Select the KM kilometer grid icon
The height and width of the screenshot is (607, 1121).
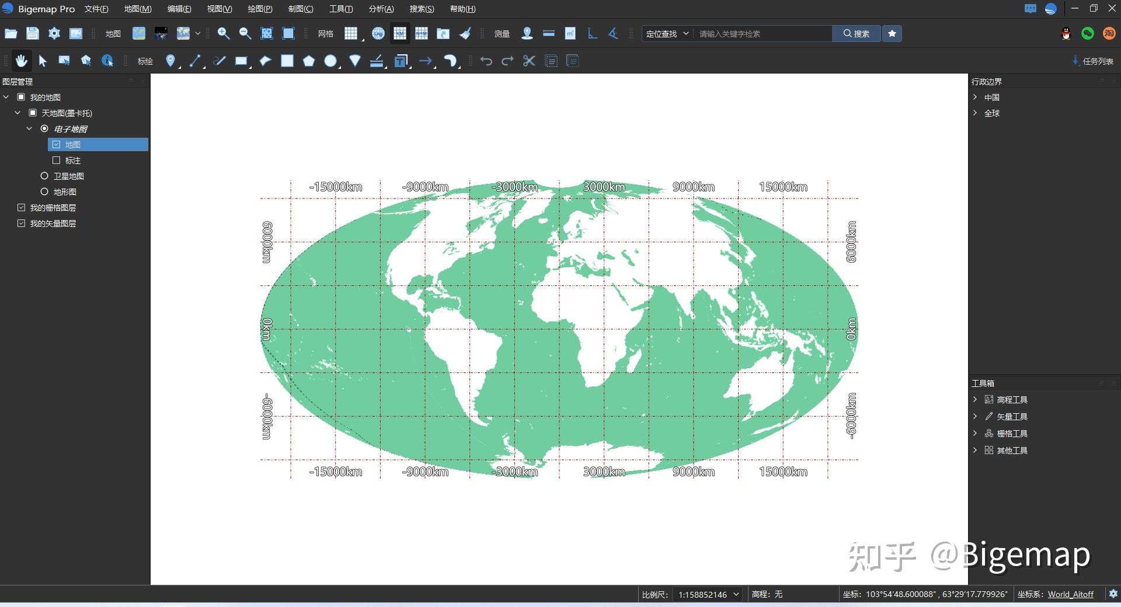coord(400,33)
